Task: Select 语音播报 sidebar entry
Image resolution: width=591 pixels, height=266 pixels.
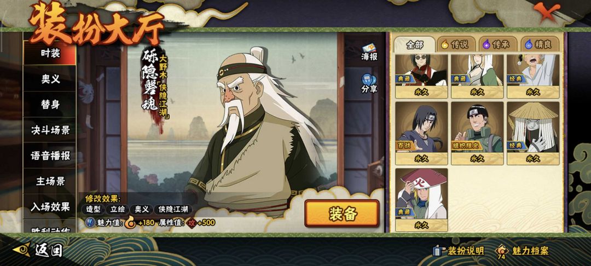Action: (50, 155)
